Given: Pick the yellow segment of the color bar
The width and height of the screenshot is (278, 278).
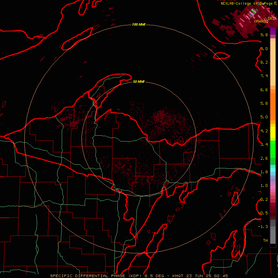Looking at the screenshot, I should [273, 132].
